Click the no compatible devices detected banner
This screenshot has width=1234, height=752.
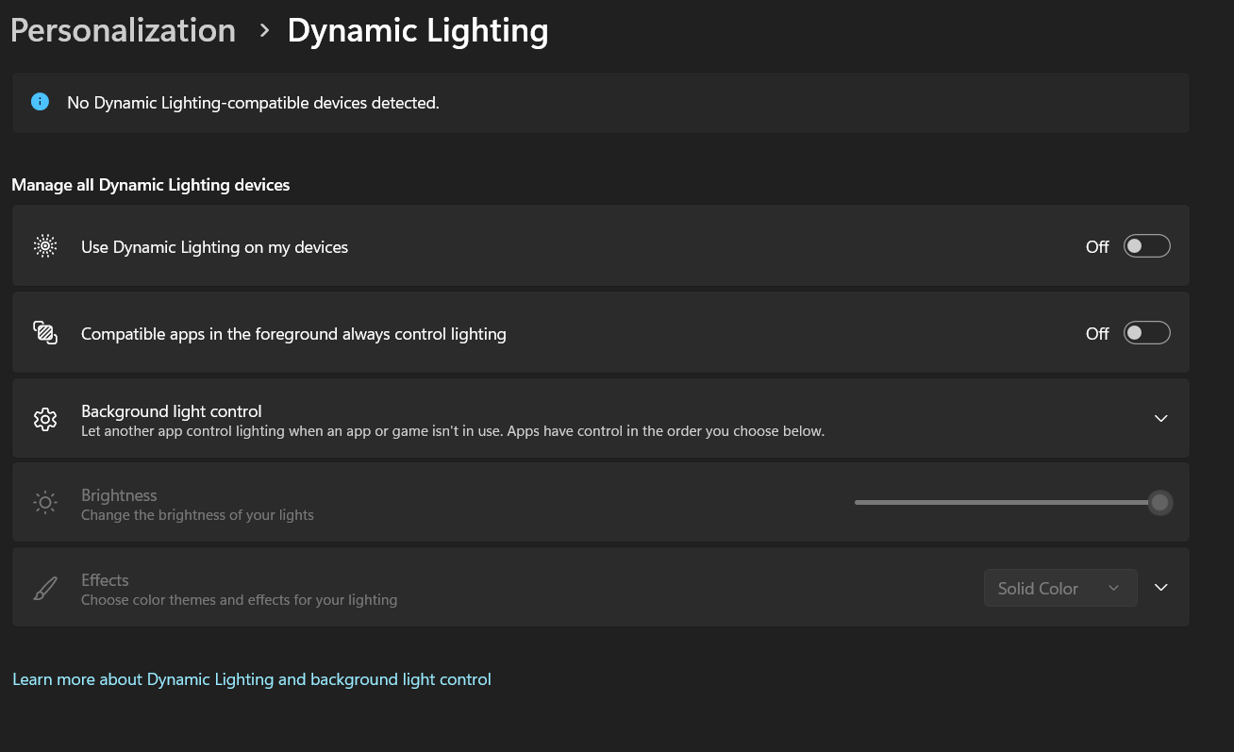pos(600,102)
